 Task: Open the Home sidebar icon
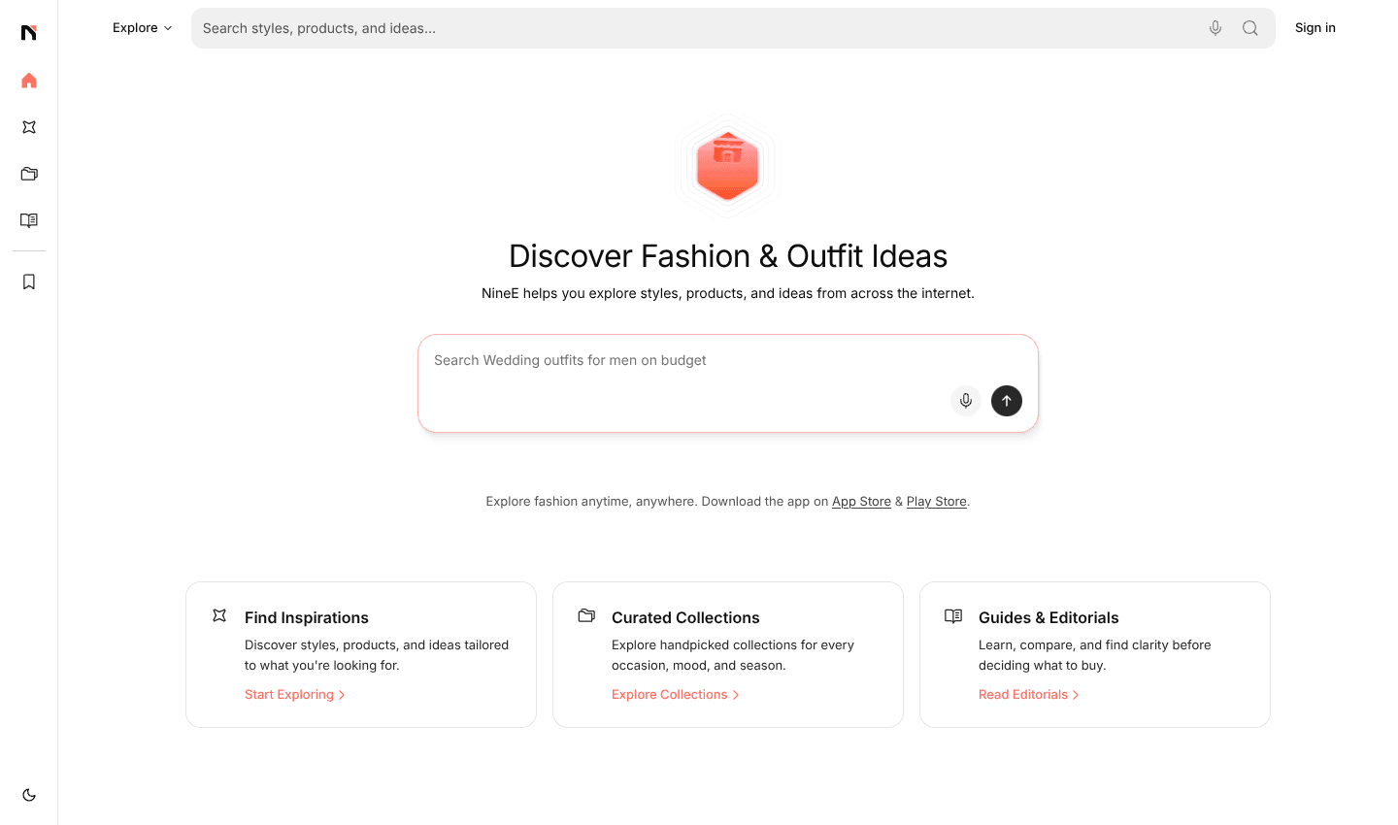click(x=29, y=81)
